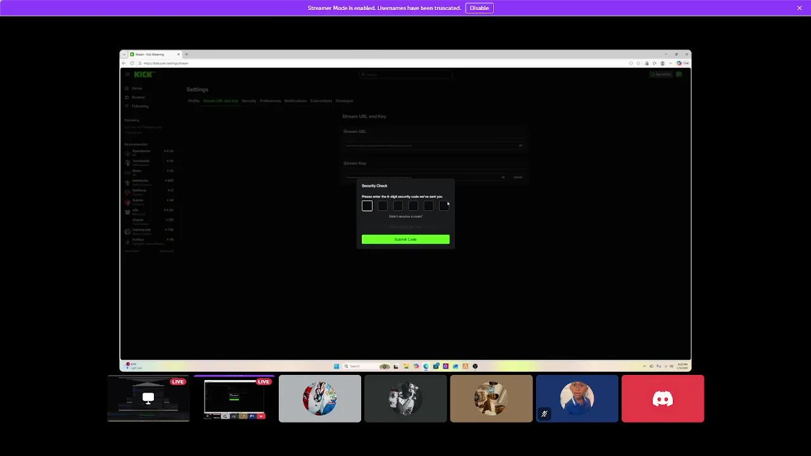The image size is (811, 456).
Task: Click the browser address bar URL
Action: click(x=166, y=63)
